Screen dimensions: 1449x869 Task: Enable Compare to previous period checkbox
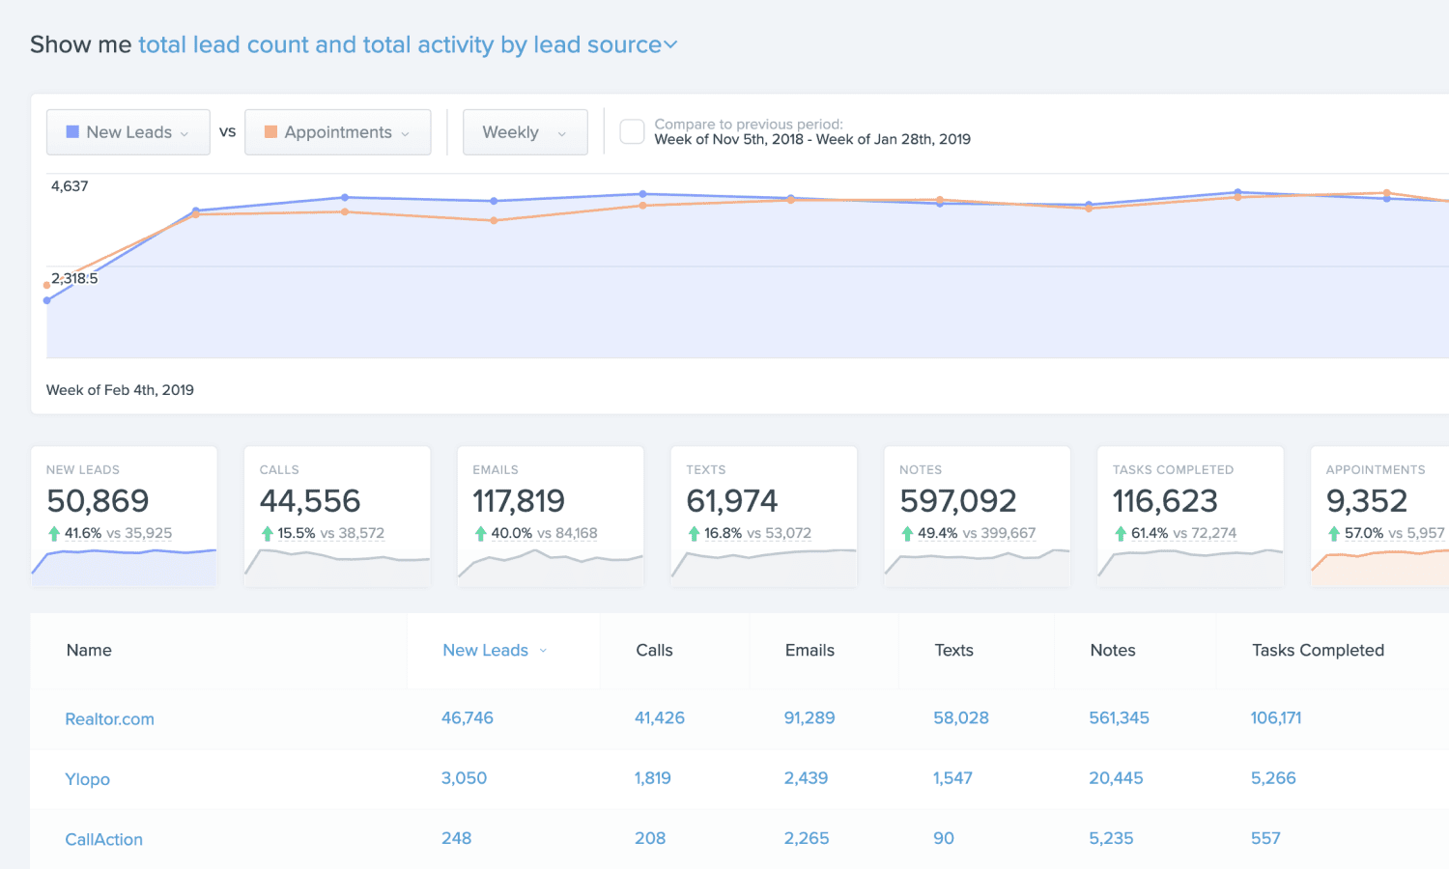632,132
